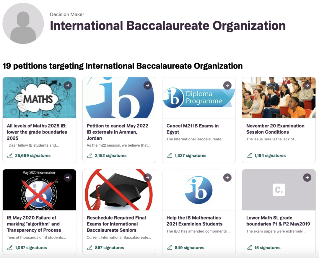Click '1,067 signatures' count
The height and width of the screenshot is (258, 319).
31,248
